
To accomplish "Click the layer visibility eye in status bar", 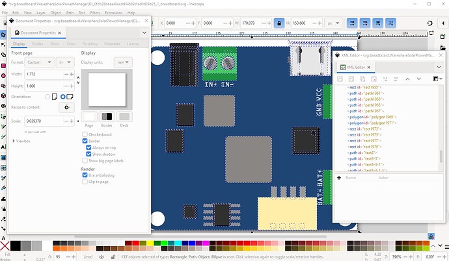I will (x=102, y=256).
